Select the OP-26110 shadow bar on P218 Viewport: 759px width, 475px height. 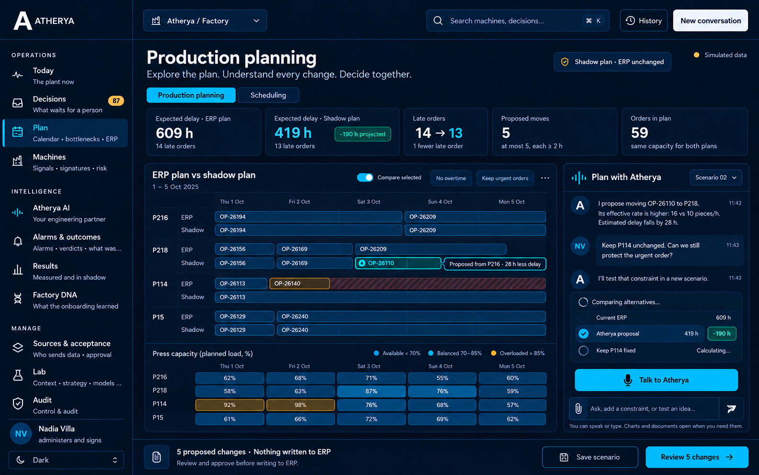pos(398,263)
